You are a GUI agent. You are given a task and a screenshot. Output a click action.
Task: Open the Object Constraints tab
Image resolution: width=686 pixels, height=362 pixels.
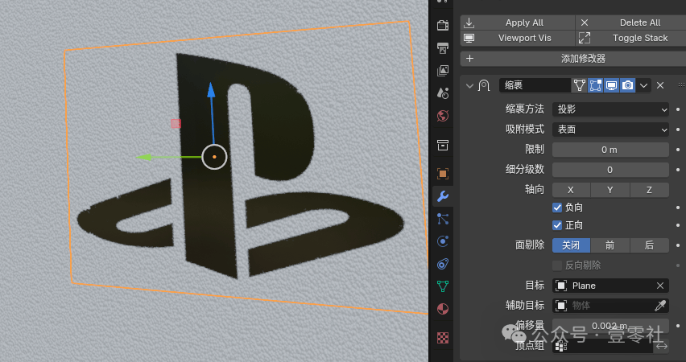(x=442, y=264)
